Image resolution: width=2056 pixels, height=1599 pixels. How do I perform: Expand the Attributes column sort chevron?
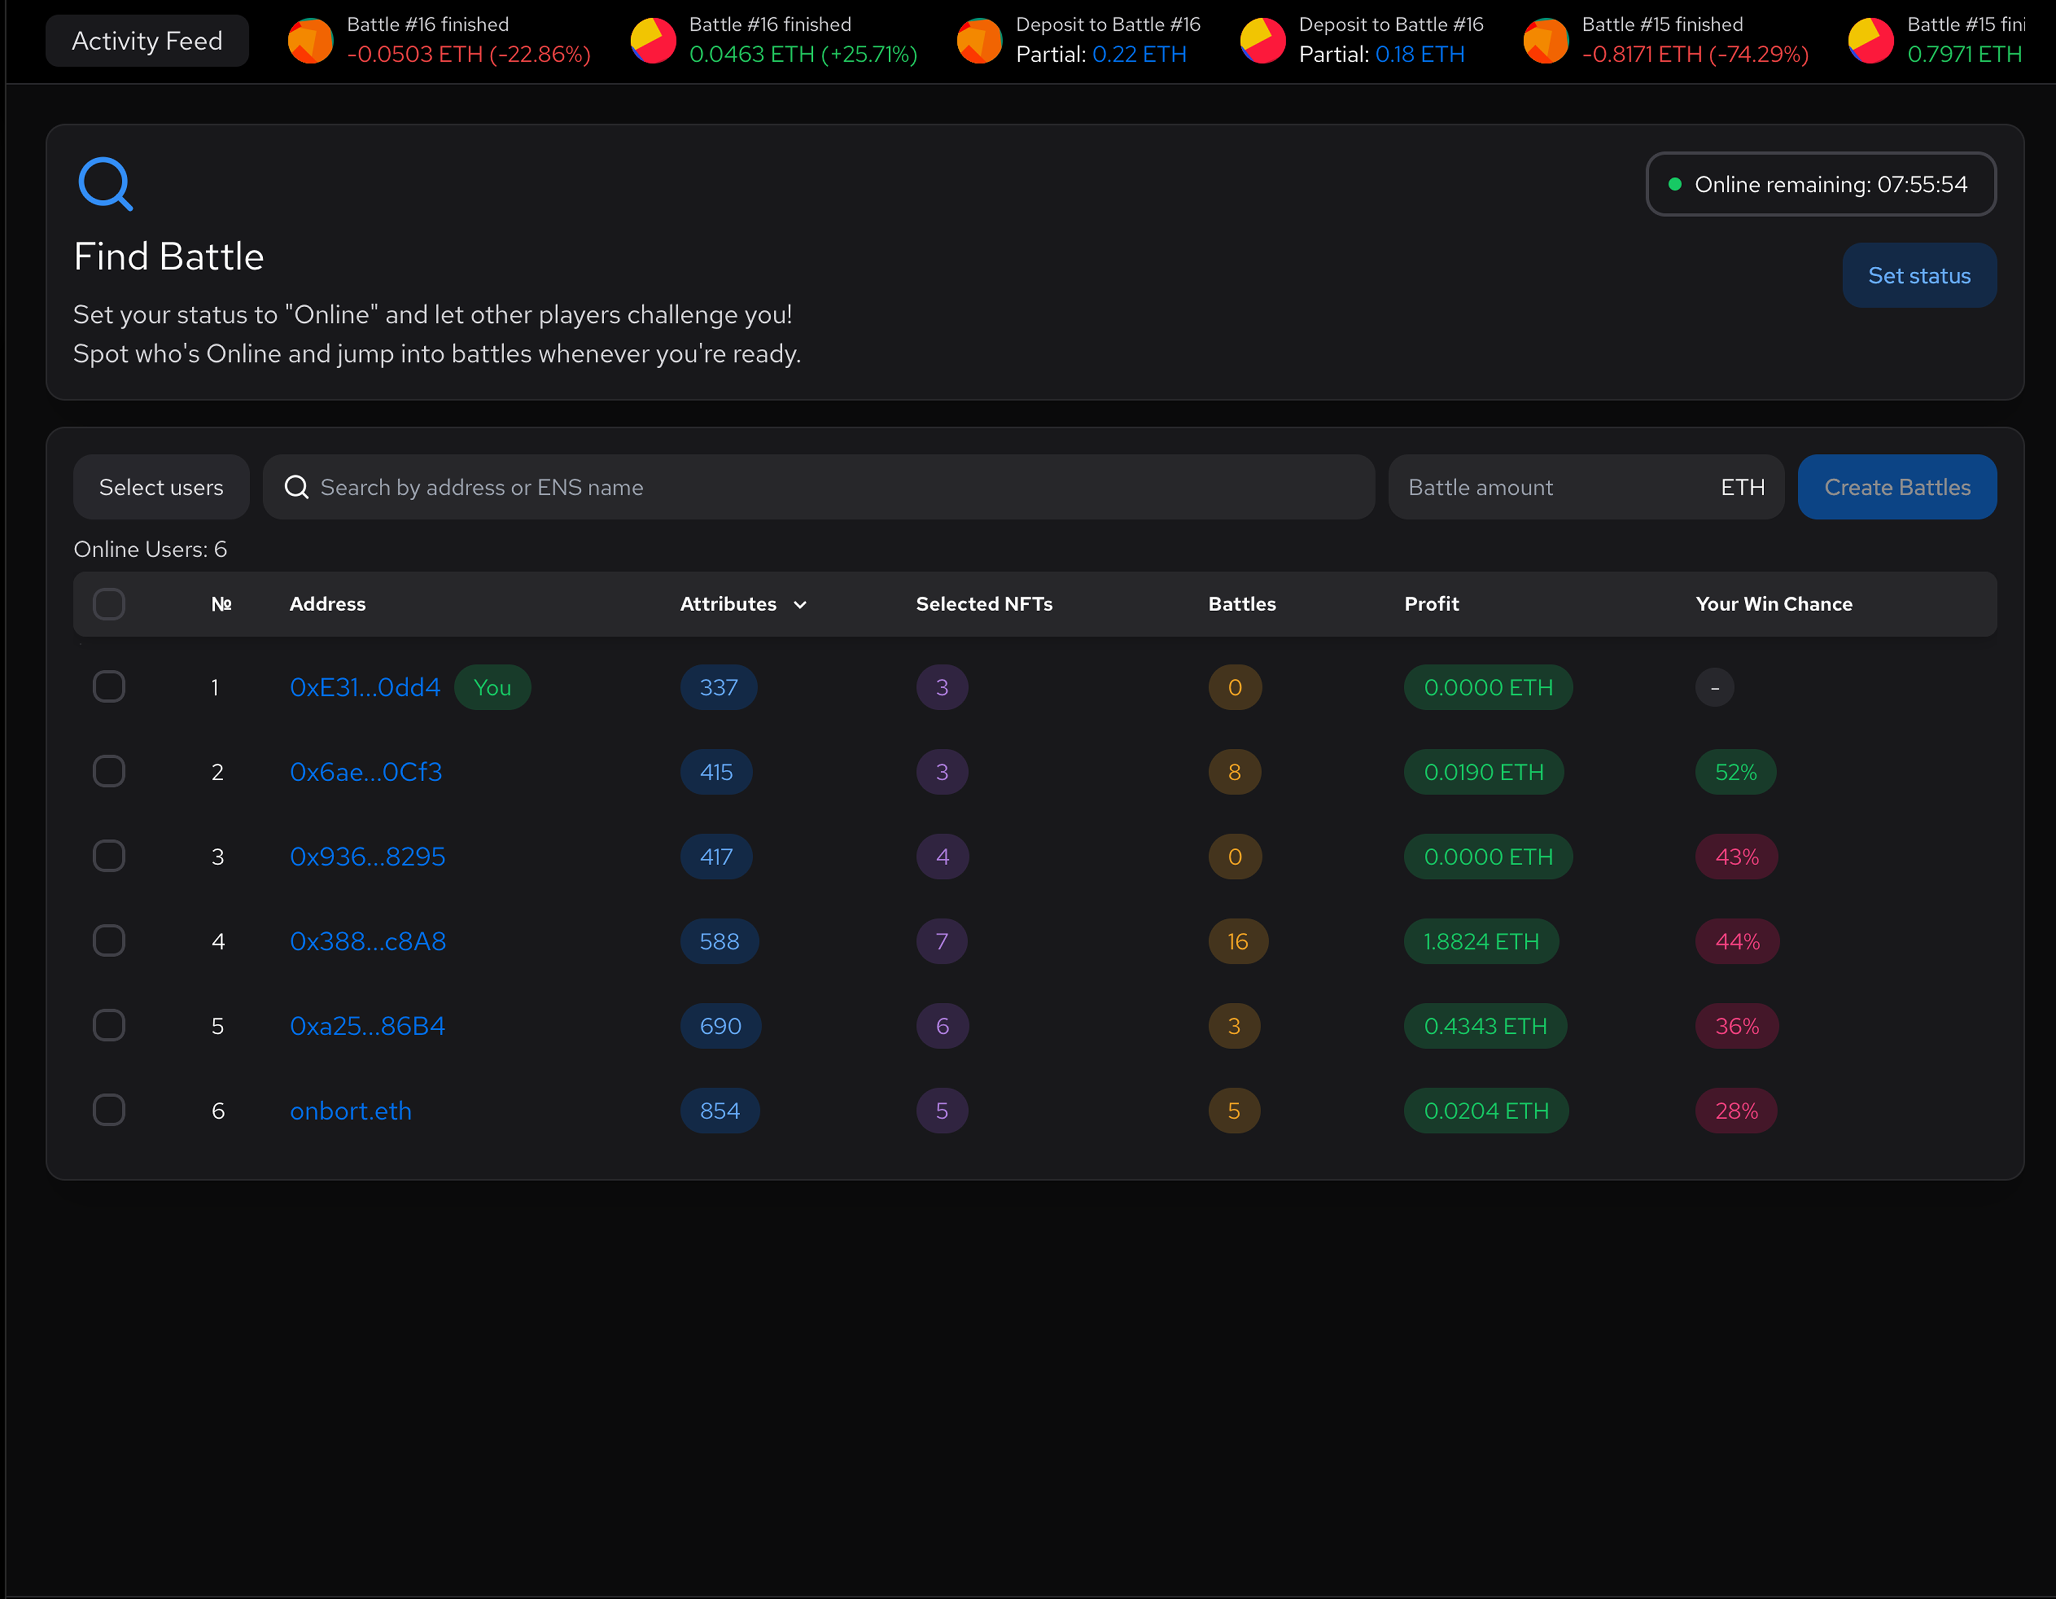pos(800,605)
